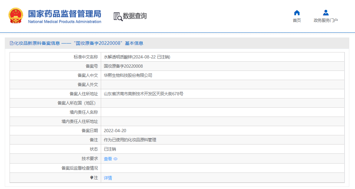Open the 详情 link in the 注 row
Viewport: 355px width, 189px height.
tap(108, 178)
